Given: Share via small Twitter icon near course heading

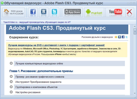Looking at the screenshot, I should 127,37.
